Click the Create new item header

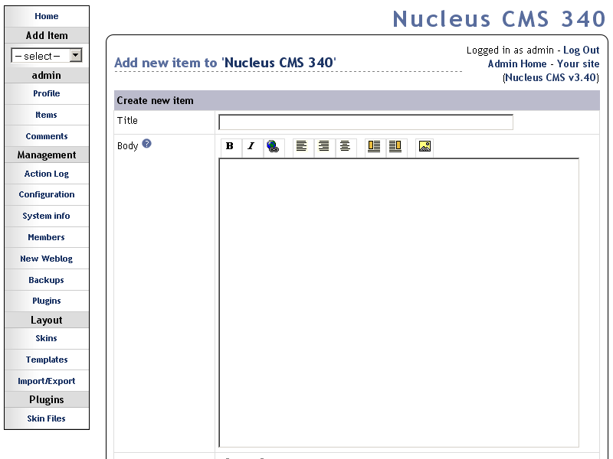(356, 101)
